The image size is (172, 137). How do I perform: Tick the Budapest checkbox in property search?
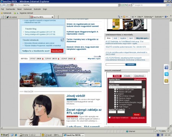coord(115,94)
